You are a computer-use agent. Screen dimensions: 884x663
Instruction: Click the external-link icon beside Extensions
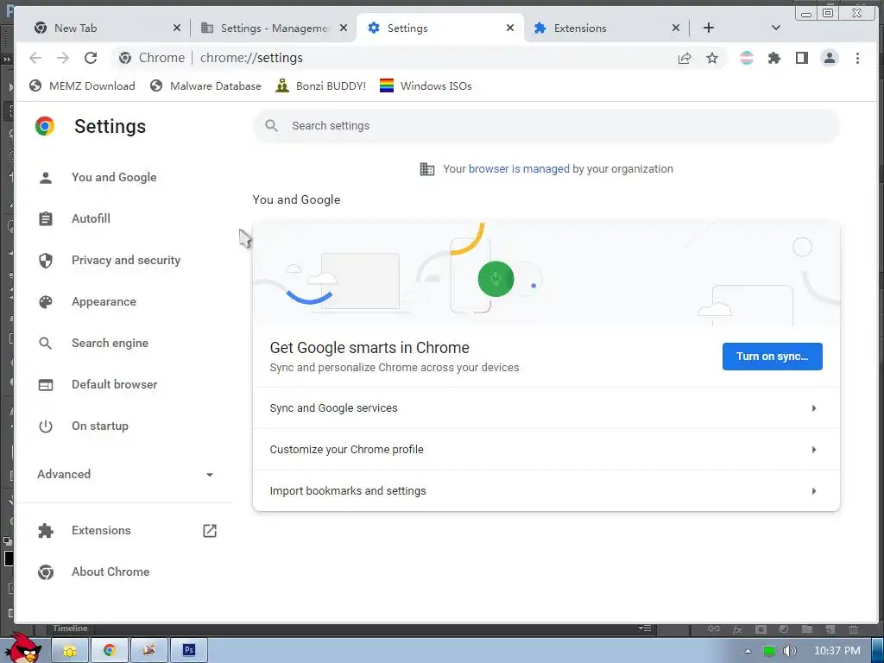[210, 531]
